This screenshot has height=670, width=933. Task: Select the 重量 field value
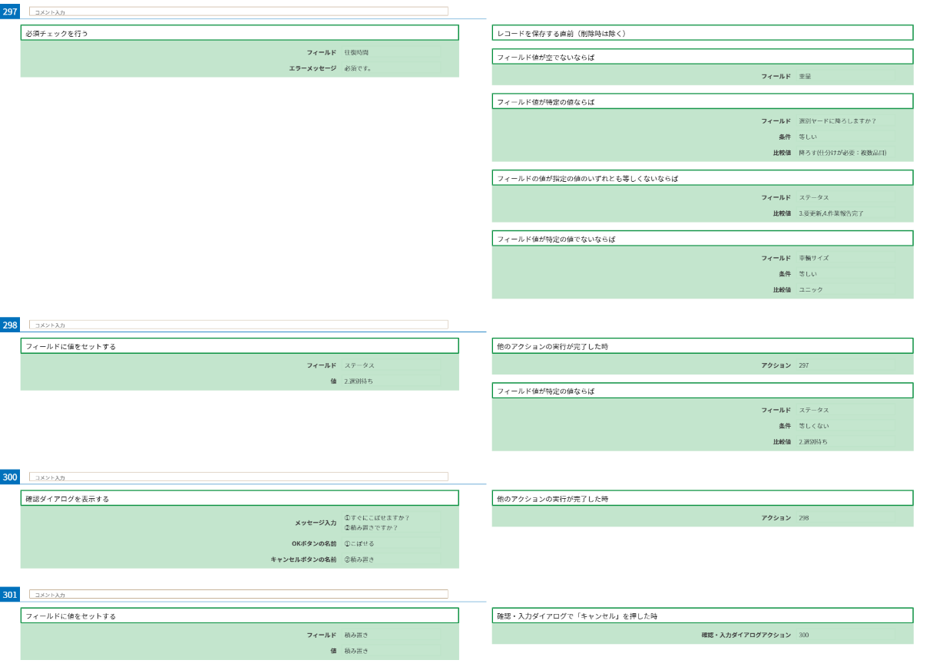pos(845,76)
